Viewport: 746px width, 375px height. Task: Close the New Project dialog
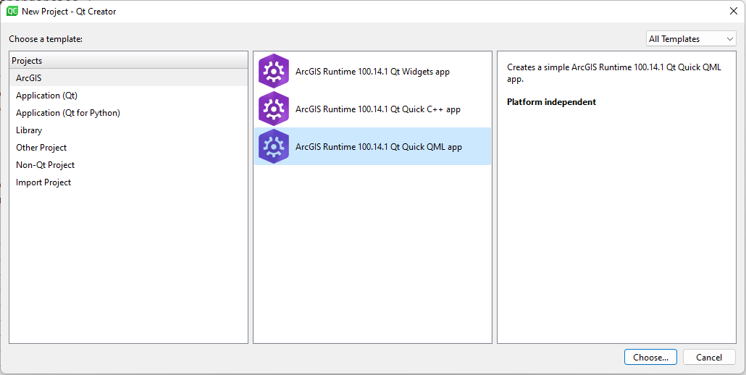click(734, 12)
